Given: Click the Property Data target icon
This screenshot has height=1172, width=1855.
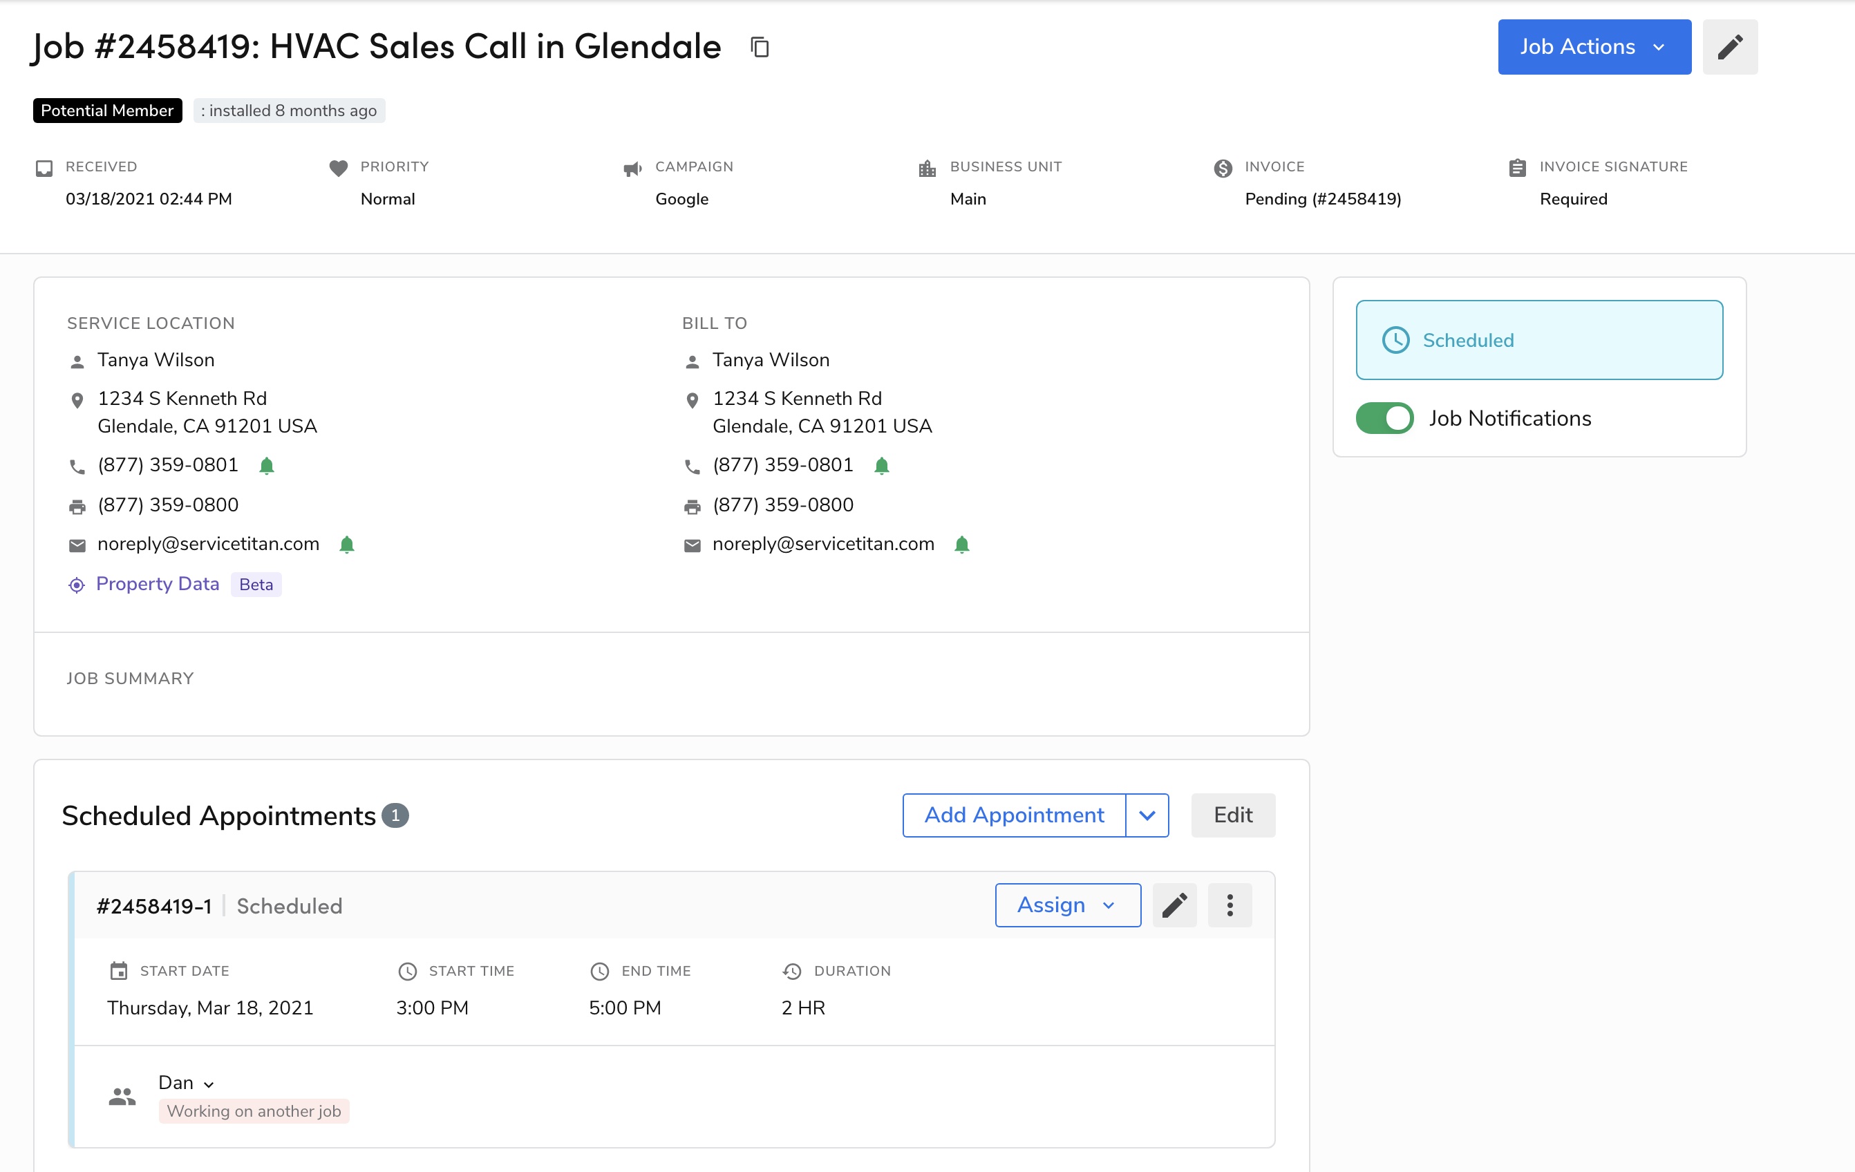Looking at the screenshot, I should (x=76, y=585).
